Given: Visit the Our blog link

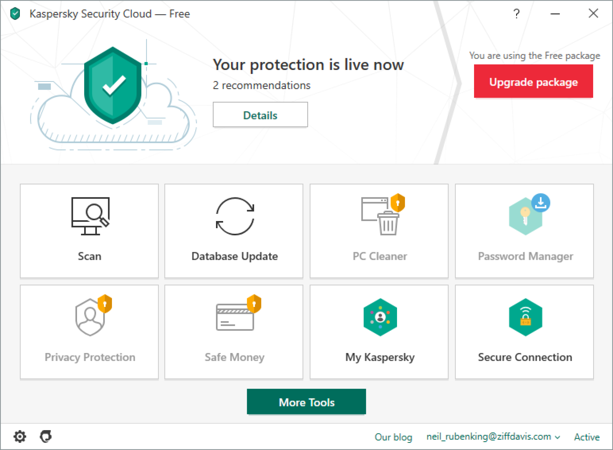Looking at the screenshot, I should (x=393, y=437).
